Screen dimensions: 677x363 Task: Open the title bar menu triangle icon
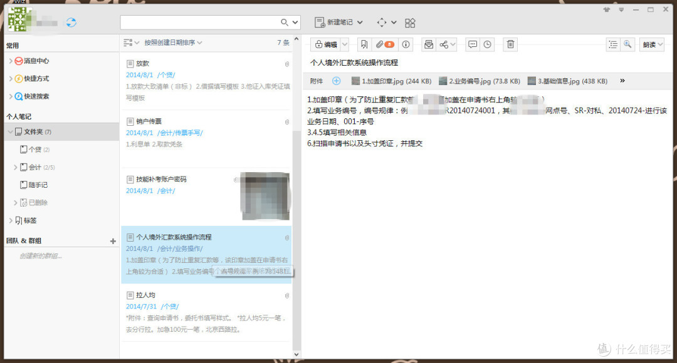tap(621, 9)
